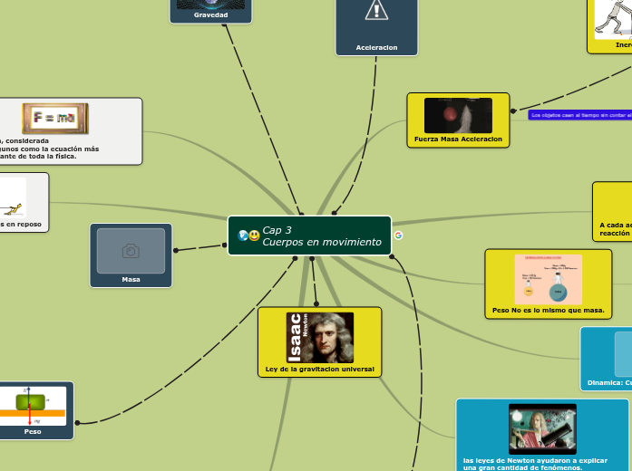
Task: Click the 'Ley de la gravitacion universal' label
Action: tap(319, 370)
